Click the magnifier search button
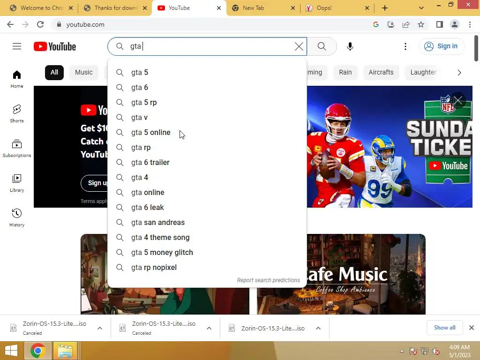This screenshot has width=480, height=360. (x=322, y=46)
